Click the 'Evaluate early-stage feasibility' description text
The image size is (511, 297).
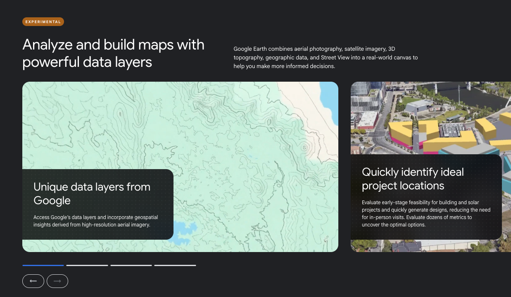[426, 214]
